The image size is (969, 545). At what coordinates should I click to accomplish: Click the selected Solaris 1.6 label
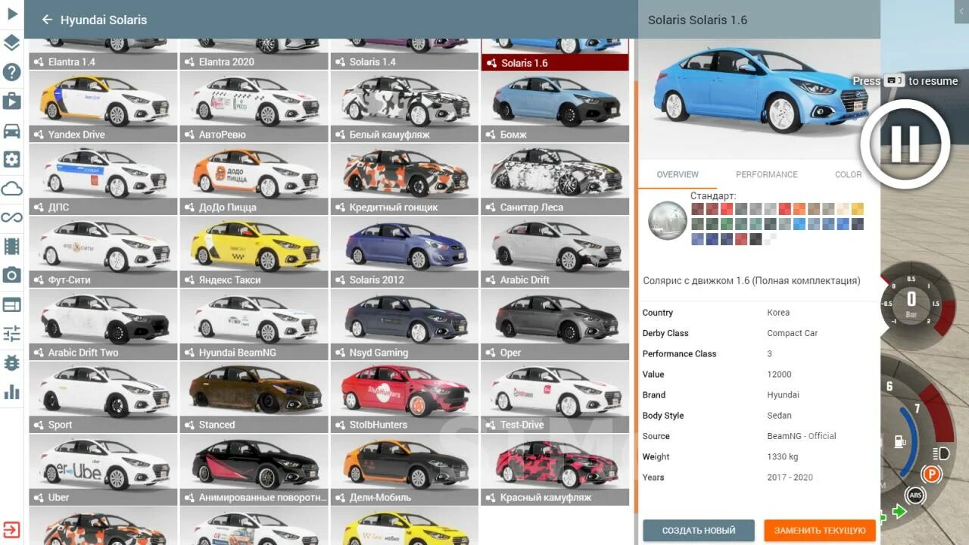click(525, 63)
